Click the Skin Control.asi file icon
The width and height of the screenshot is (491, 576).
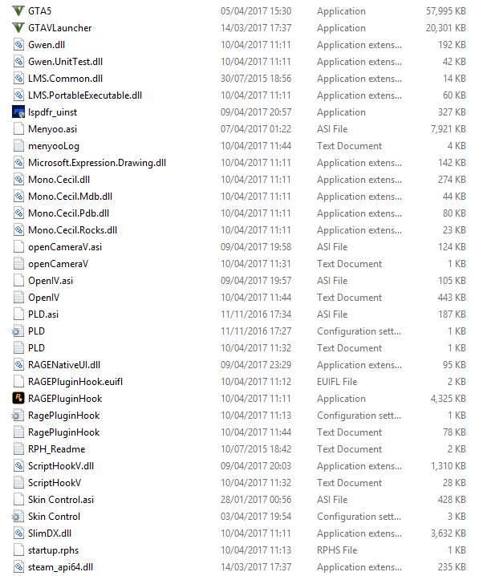18,500
